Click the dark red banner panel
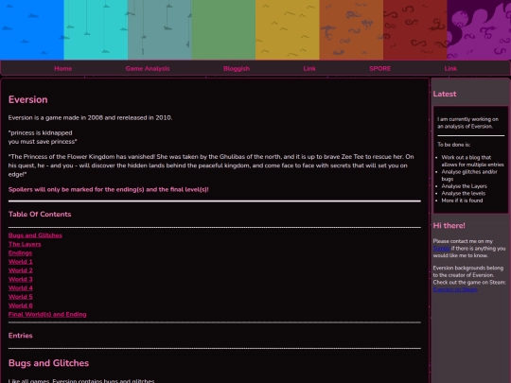The height and width of the screenshot is (383, 511). pyautogui.click(x=415, y=29)
